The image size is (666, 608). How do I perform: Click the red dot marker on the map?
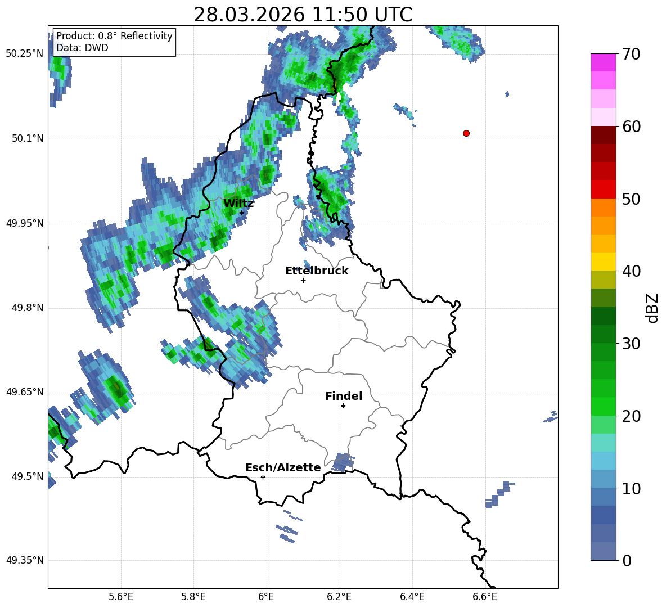pos(466,133)
